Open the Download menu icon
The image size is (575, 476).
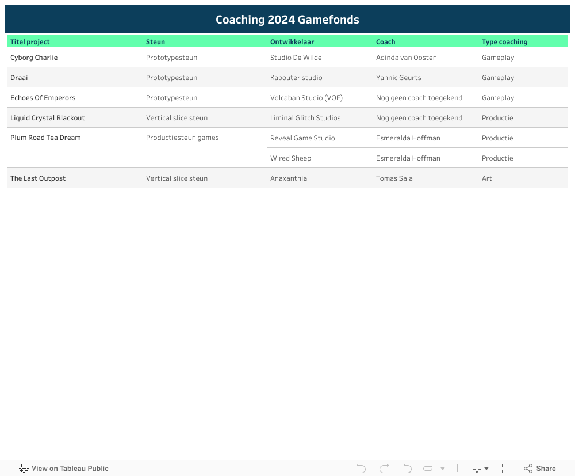pyautogui.click(x=480, y=469)
